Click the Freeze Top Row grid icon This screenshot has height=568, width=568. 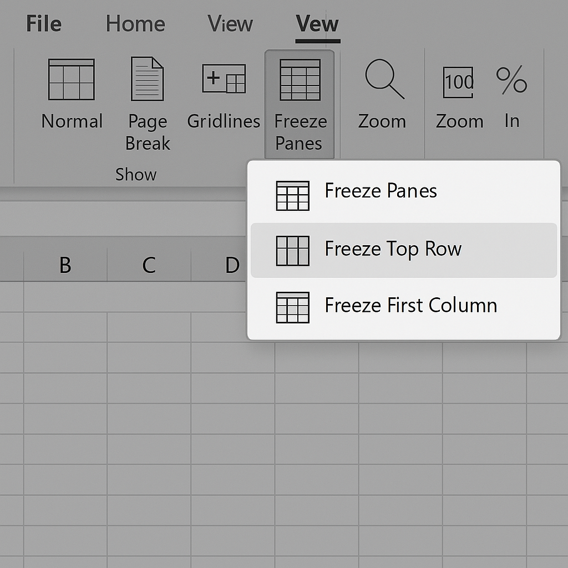pos(292,251)
